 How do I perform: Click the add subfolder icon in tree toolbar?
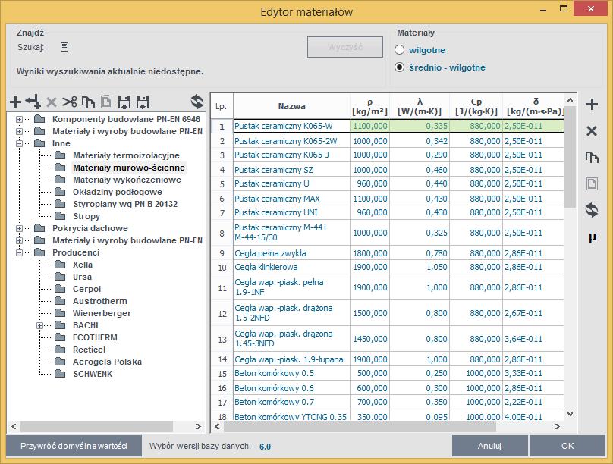point(33,102)
